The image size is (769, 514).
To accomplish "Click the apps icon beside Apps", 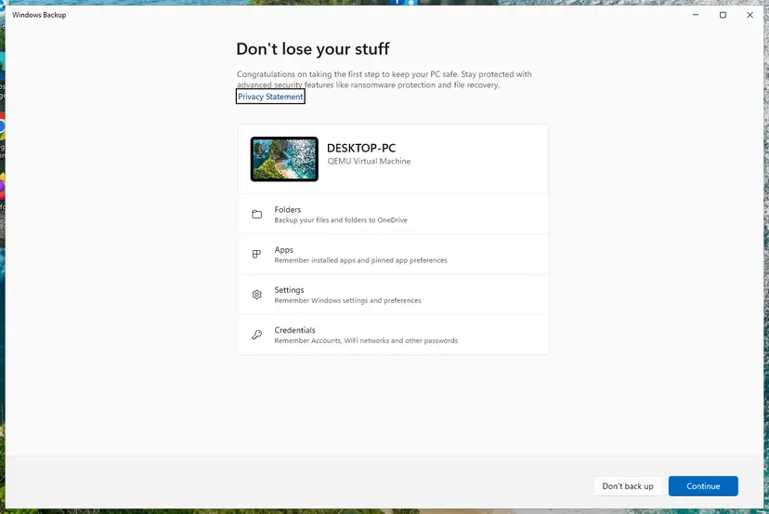I will point(256,255).
